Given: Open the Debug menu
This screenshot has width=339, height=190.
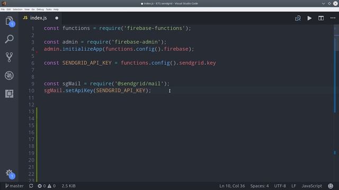Looking at the screenshot, I should click(x=40, y=9).
